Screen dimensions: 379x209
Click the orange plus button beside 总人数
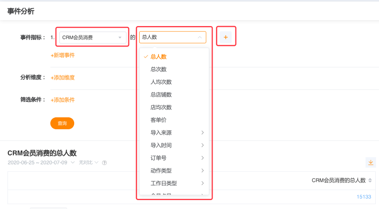pos(226,37)
